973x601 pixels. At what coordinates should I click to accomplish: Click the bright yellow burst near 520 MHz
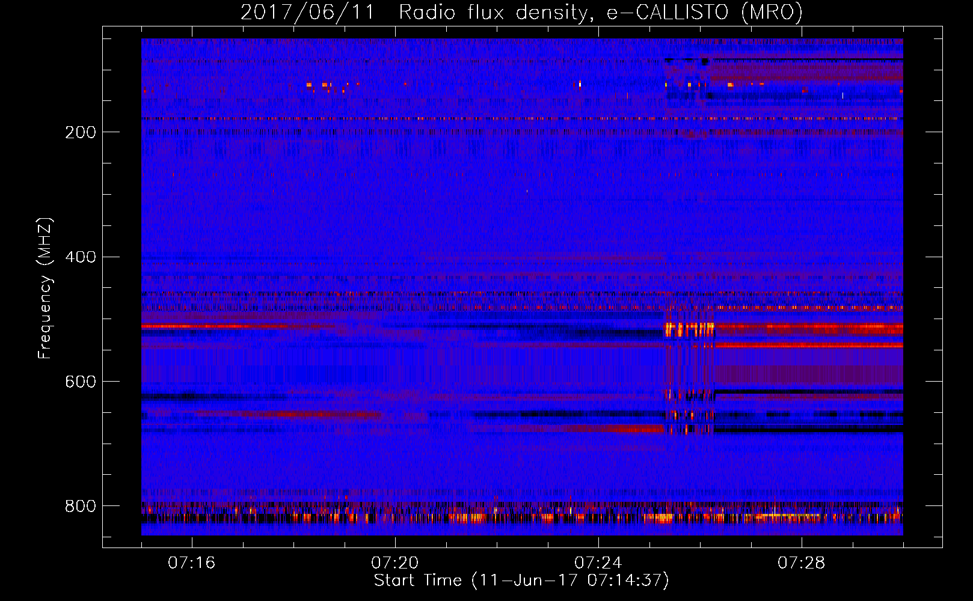coord(689,329)
